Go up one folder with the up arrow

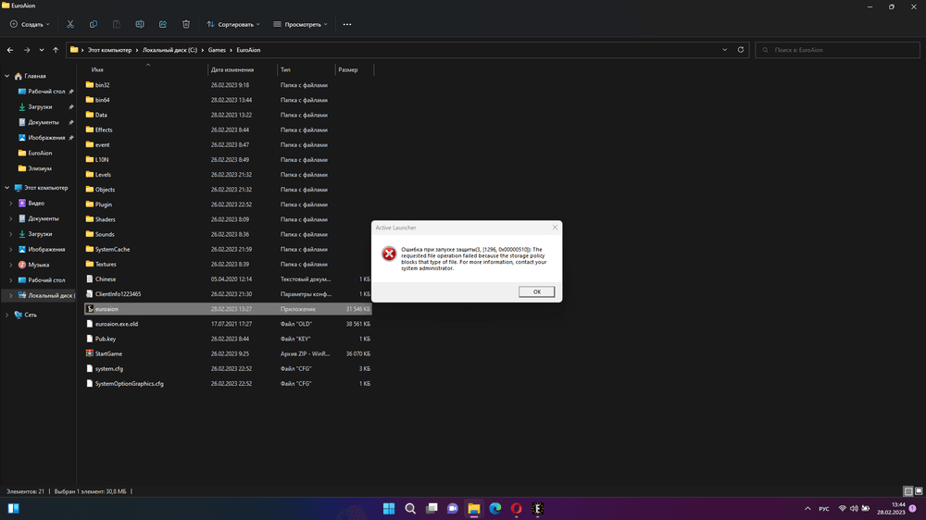coord(56,50)
